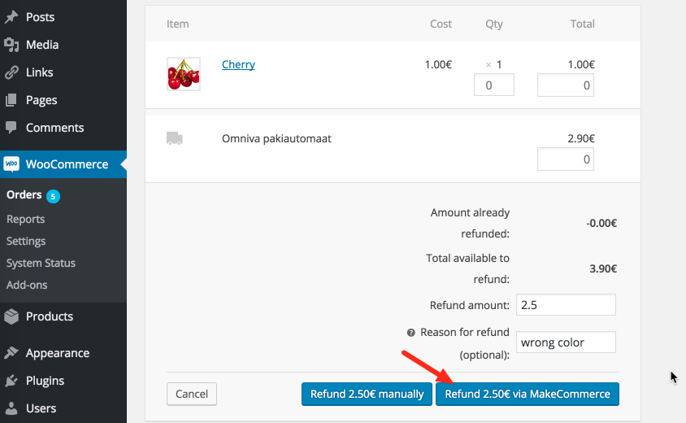
Task: Click the Posts pin icon
Action: [x=11, y=17]
